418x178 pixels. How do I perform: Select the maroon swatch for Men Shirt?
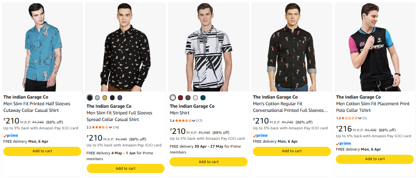point(180,98)
